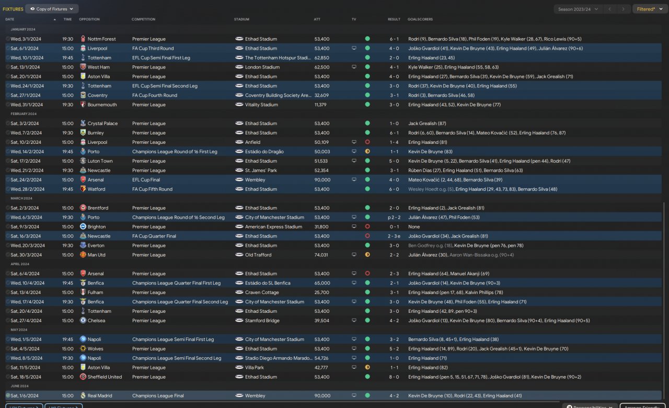Click the Watford club badge

(83, 189)
